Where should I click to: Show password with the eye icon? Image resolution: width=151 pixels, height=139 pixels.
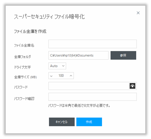(x=132, y=86)
